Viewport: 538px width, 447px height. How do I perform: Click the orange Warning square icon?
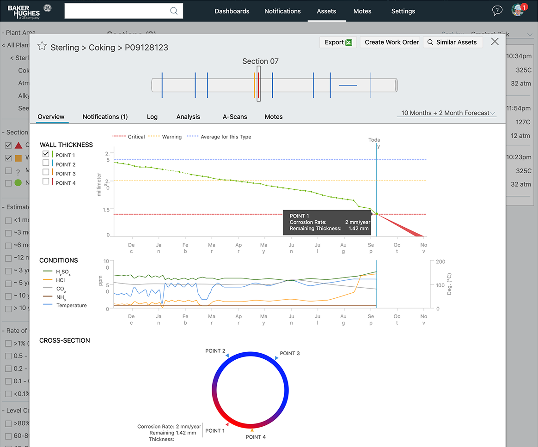(x=18, y=157)
